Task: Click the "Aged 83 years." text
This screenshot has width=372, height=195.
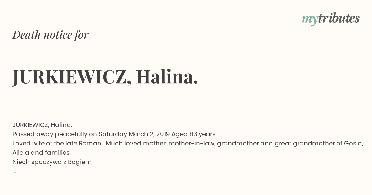Action: pos(194,134)
